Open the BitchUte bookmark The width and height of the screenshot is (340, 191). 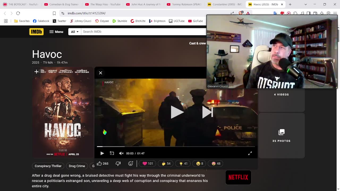point(138,21)
